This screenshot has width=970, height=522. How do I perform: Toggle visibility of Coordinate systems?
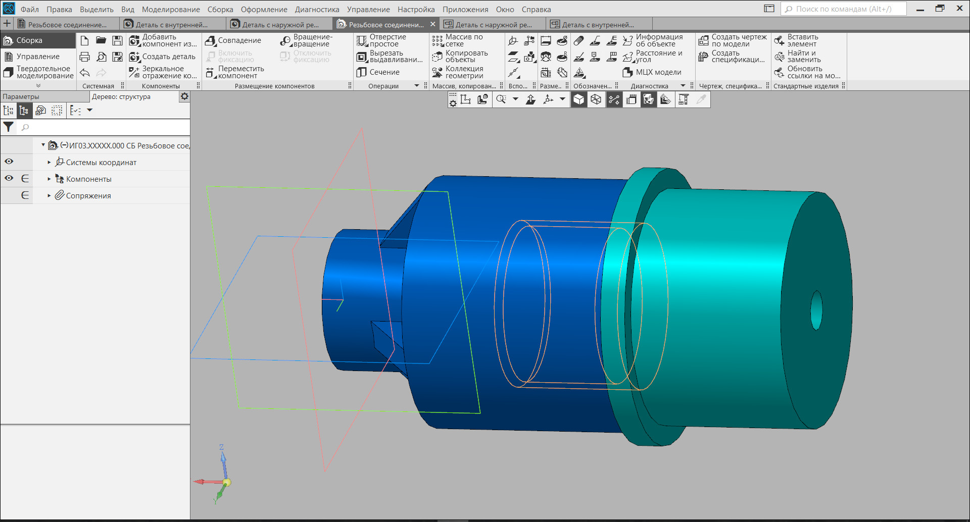pyautogui.click(x=9, y=162)
